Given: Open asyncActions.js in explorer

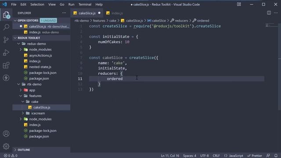Looking at the screenshot, I should [40, 55].
